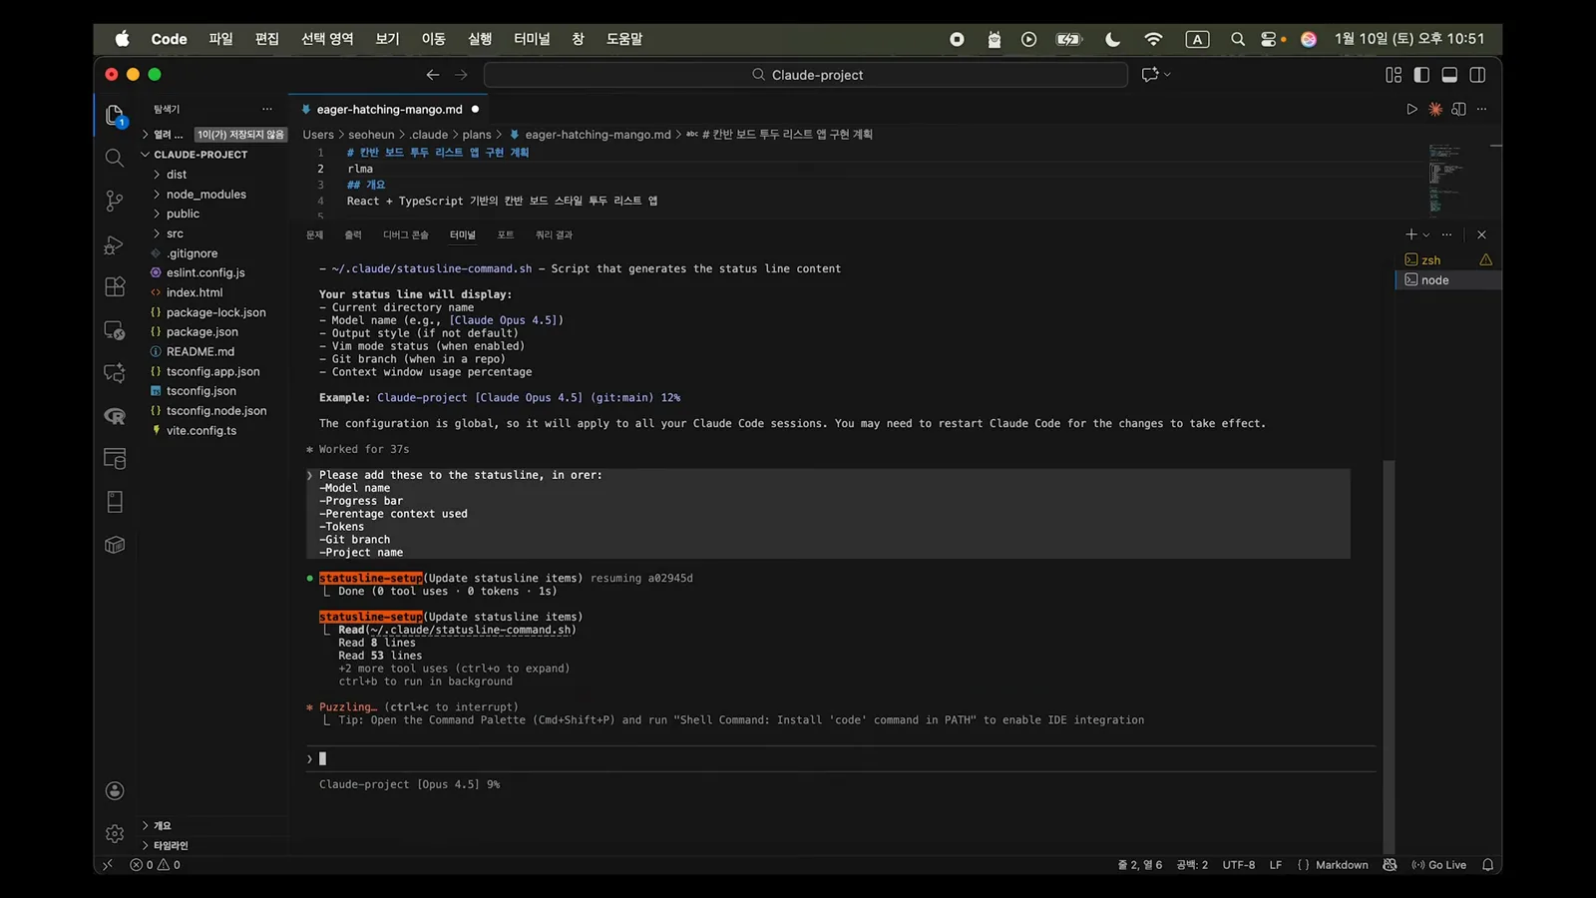The width and height of the screenshot is (1596, 898).
Task: Switch to the 디버그 콘솔 panel tab
Action: (406, 235)
